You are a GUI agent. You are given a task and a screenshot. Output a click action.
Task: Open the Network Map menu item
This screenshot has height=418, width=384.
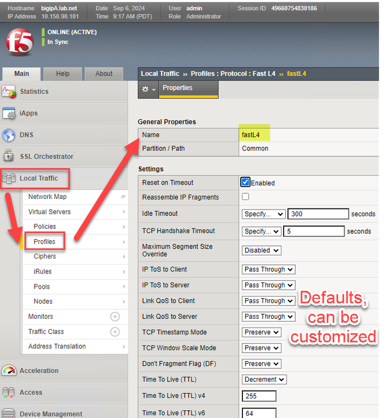pyautogui.click(x=47, y=197)
